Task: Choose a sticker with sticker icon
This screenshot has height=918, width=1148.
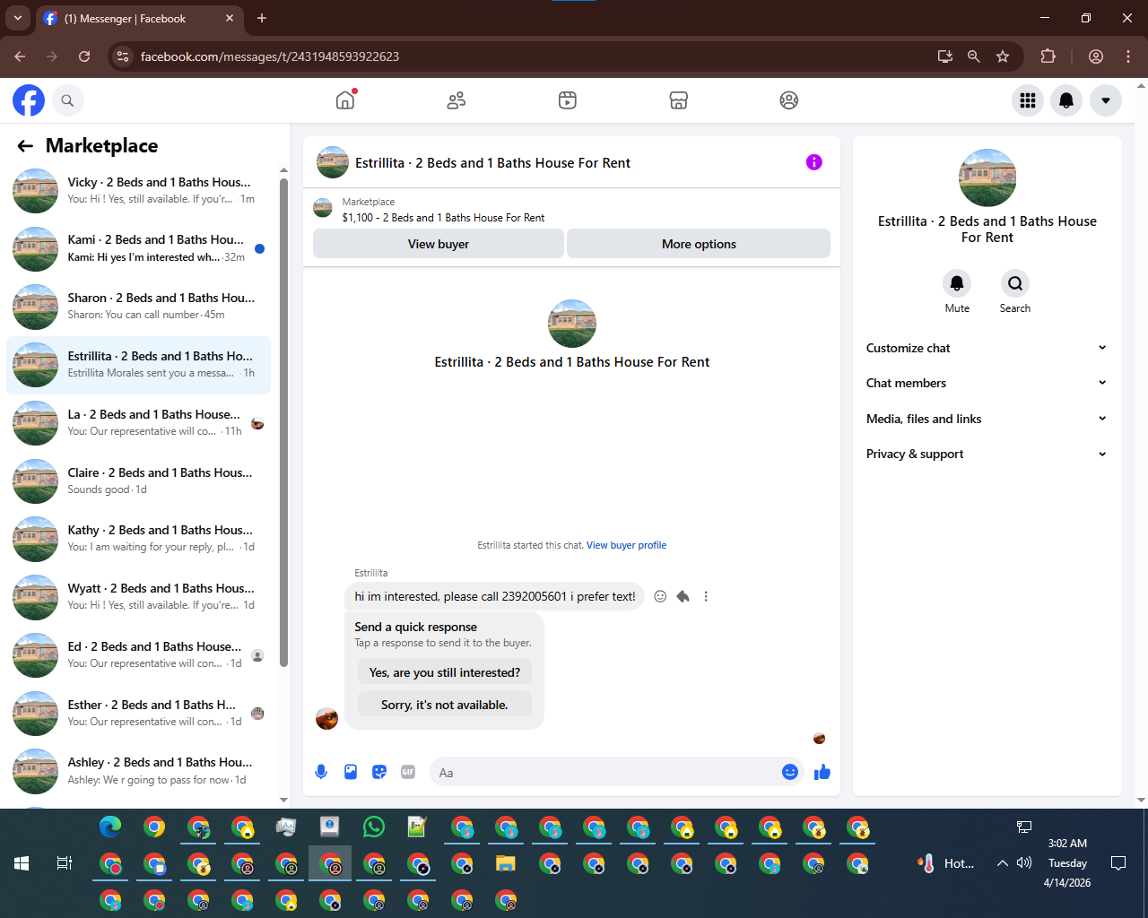Action: tap(379, 772)
